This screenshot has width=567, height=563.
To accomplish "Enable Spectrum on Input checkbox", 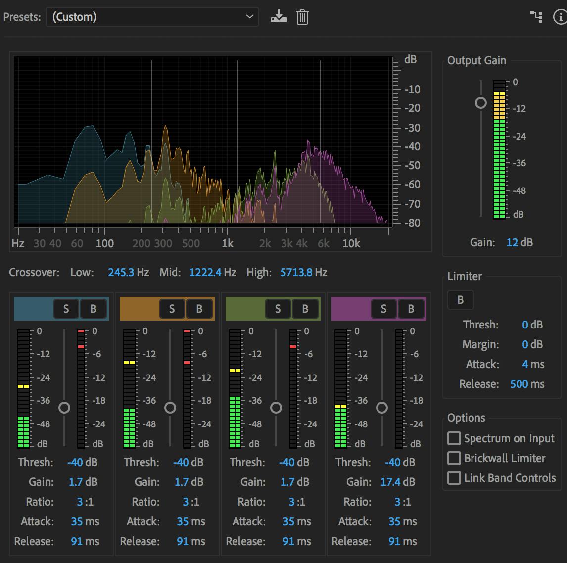I will [x=454, y=438].
